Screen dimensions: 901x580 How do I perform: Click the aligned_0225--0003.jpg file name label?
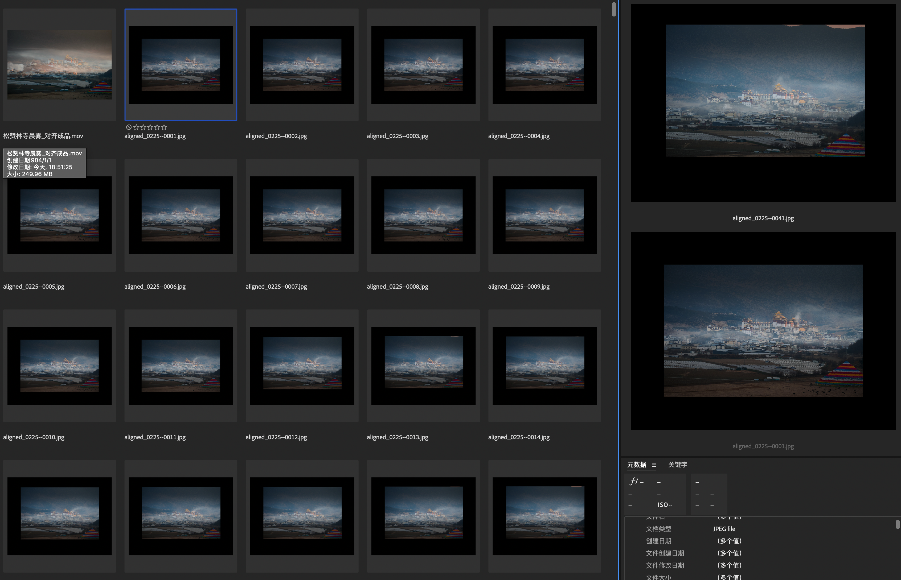click(x=398, y=136)
